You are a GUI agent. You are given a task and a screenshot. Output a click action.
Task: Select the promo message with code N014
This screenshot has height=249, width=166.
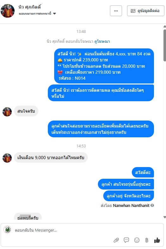(x=104, y=66)
